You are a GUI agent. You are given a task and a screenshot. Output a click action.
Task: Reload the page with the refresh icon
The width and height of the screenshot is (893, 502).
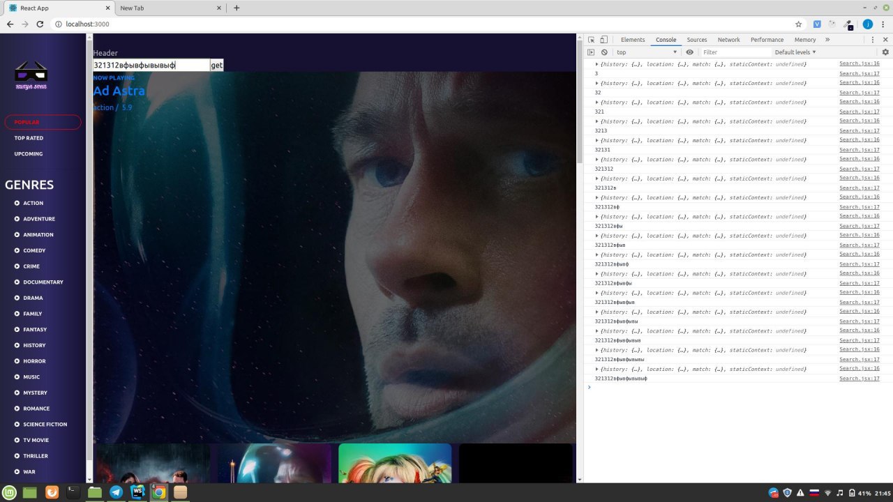click(40, 24)
